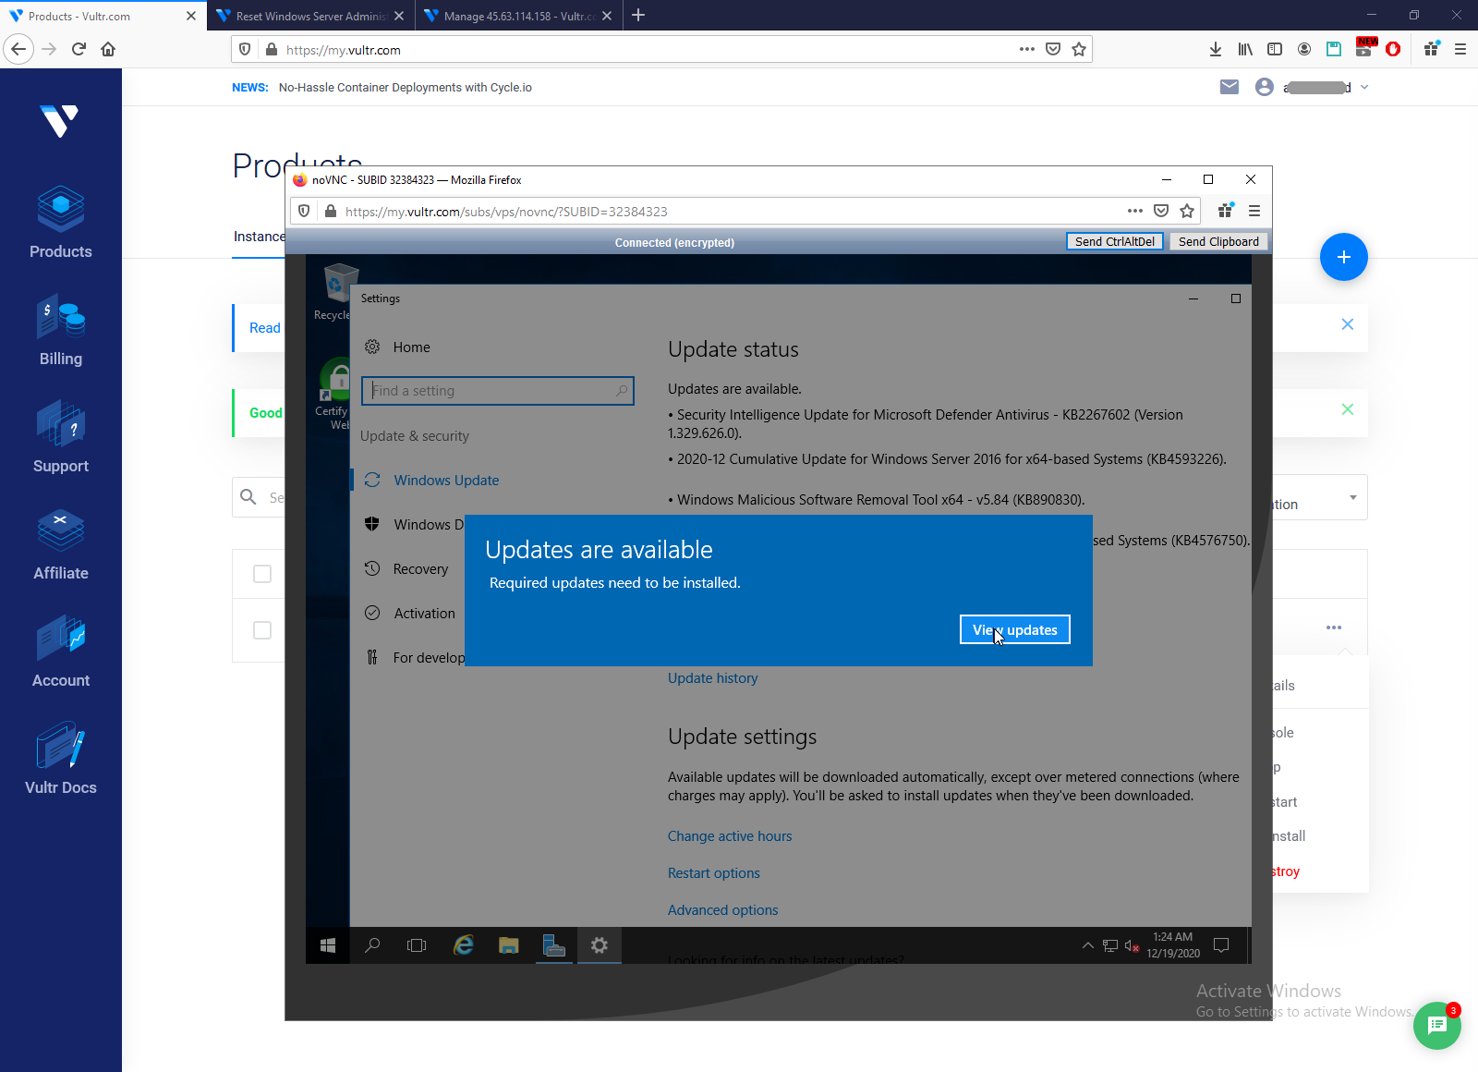Screen dimensions: 1478x1072
Task: Click Send CtrlAltDel button
Action: pyautogui.click(x=1115, y=242)
